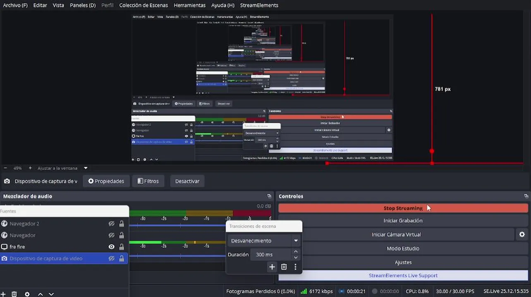Start the virtual camera with Iniciar Cámara Virtual
The image size is (531, 297).
396,234
